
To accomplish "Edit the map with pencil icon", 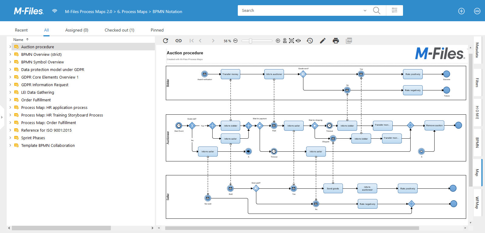I will [x=323, y=41].
